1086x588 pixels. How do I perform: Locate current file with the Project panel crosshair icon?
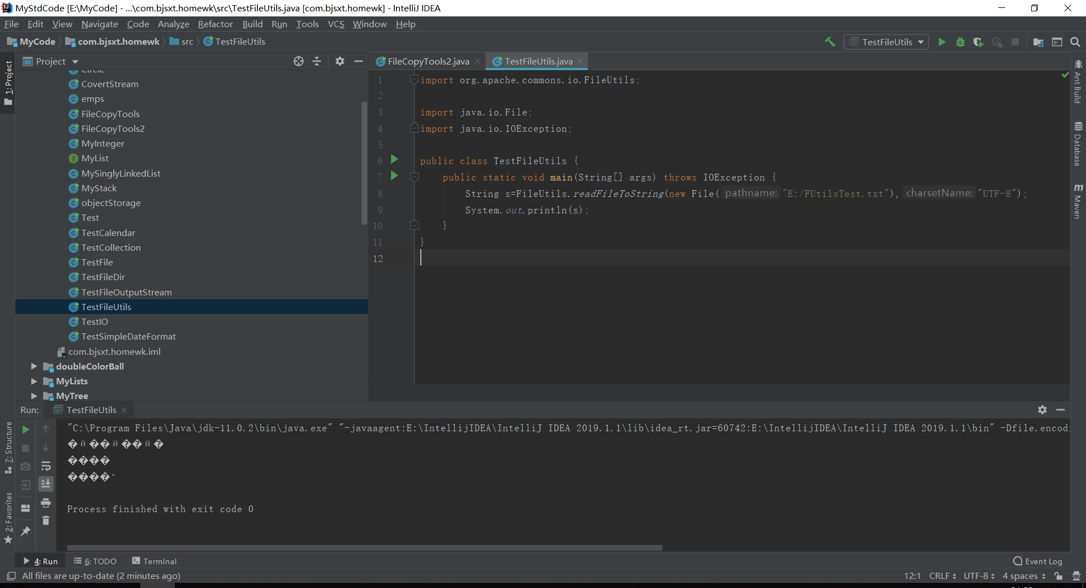[299, 61]
